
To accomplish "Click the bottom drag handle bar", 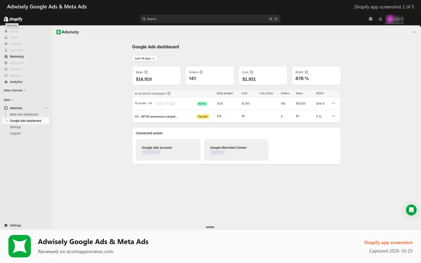I will coord(210,227).
